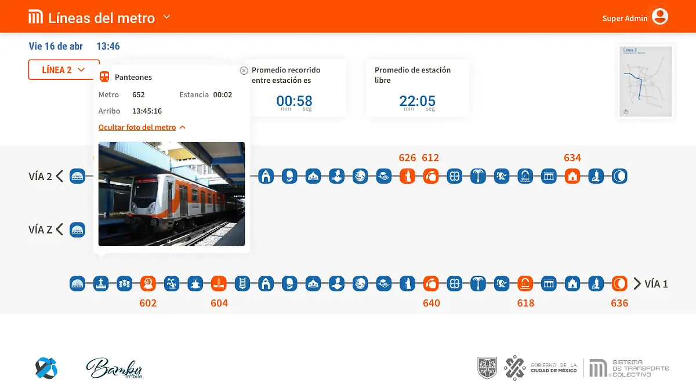Select the crescent moon station icon ending Vía 2

coord(619,176)
